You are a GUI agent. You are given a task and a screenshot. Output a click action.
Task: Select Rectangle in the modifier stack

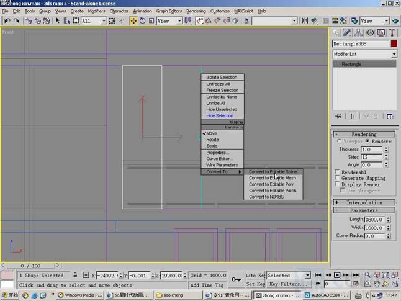pyautogui.click(x=364, y=64)
